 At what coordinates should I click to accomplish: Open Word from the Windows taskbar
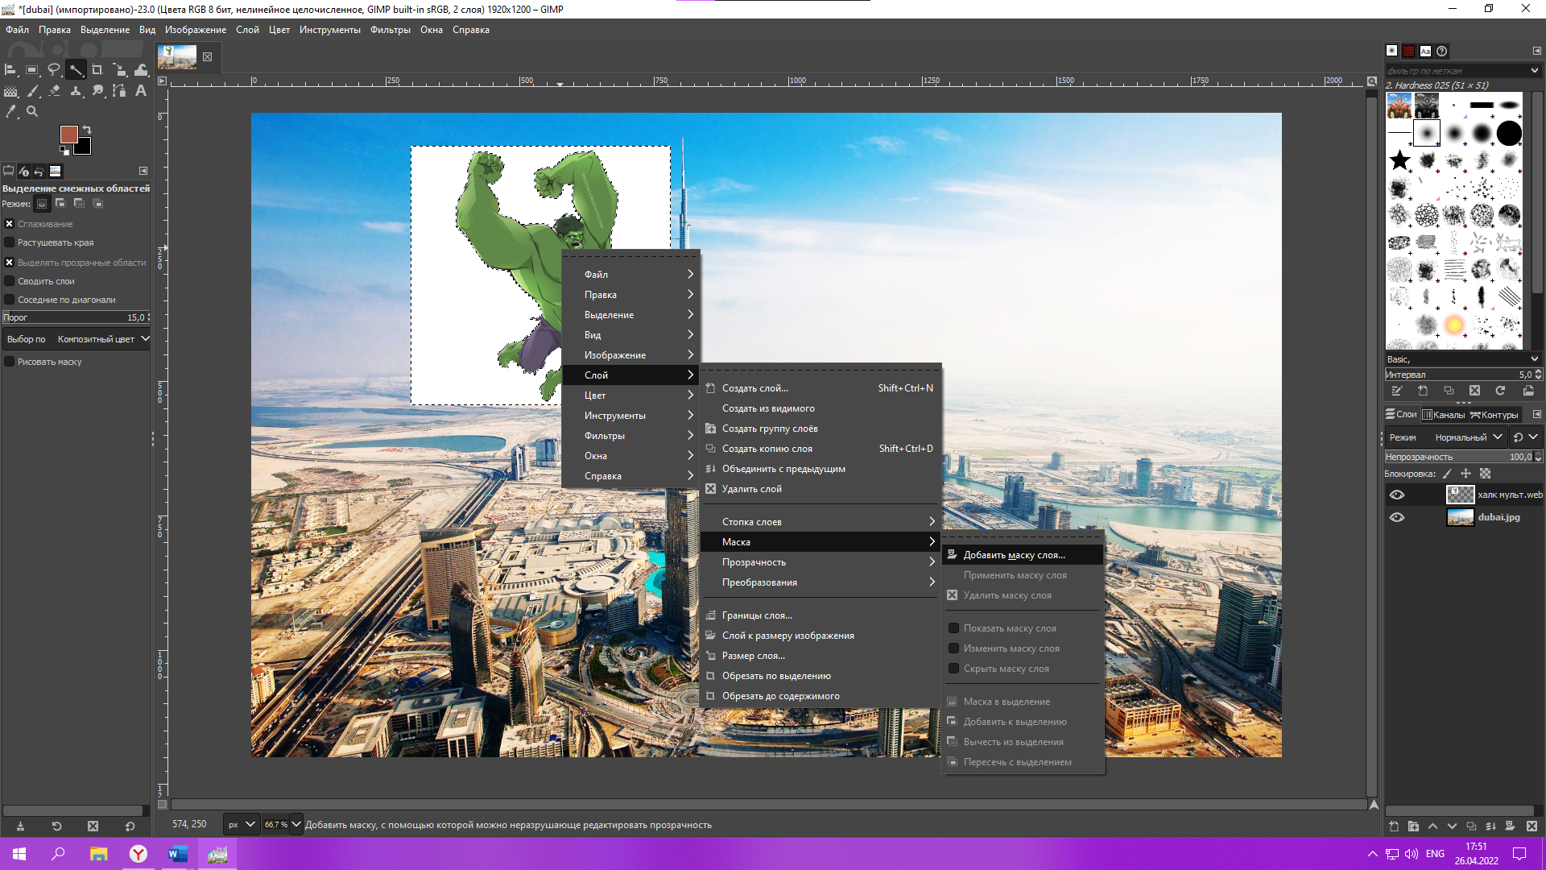[x=178, y=854]
